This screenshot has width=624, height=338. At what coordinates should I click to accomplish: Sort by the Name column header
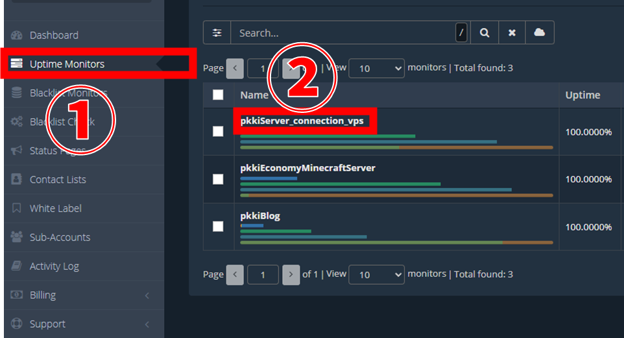[254, 95]
